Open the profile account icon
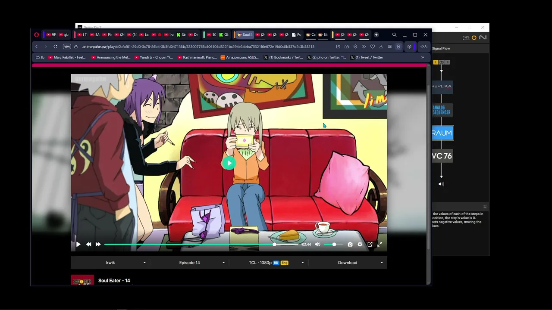The height and width of the screenshot is (310, 552). click(398, 46)
